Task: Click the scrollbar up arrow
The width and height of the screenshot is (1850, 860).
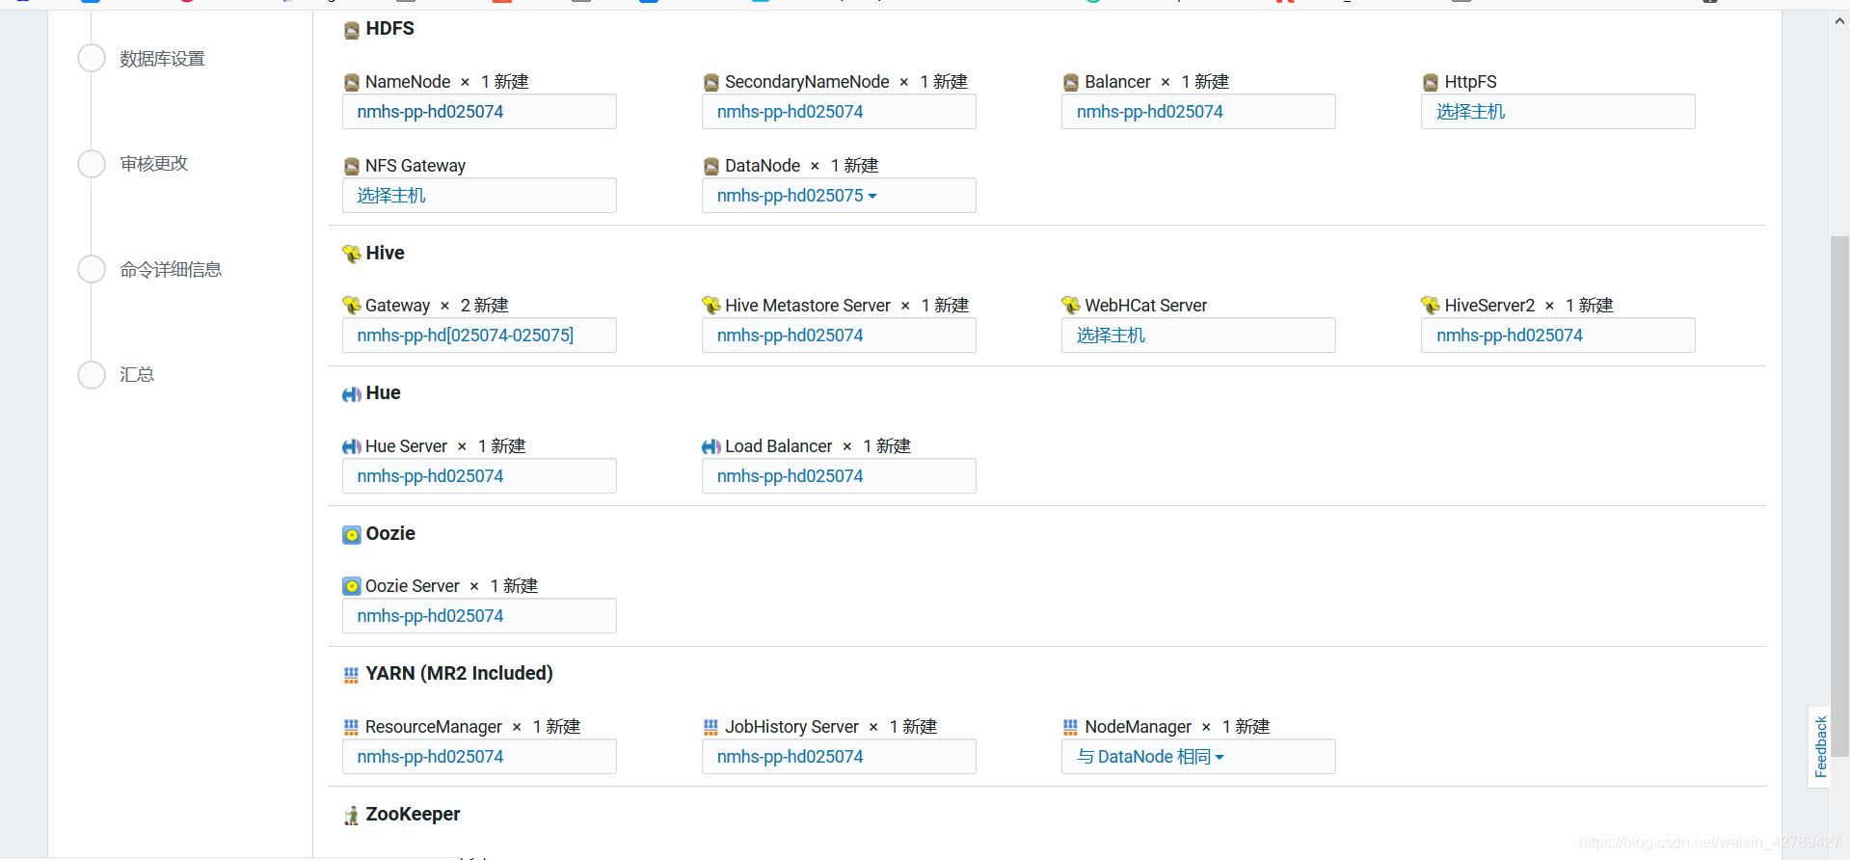Action: 1839,21
